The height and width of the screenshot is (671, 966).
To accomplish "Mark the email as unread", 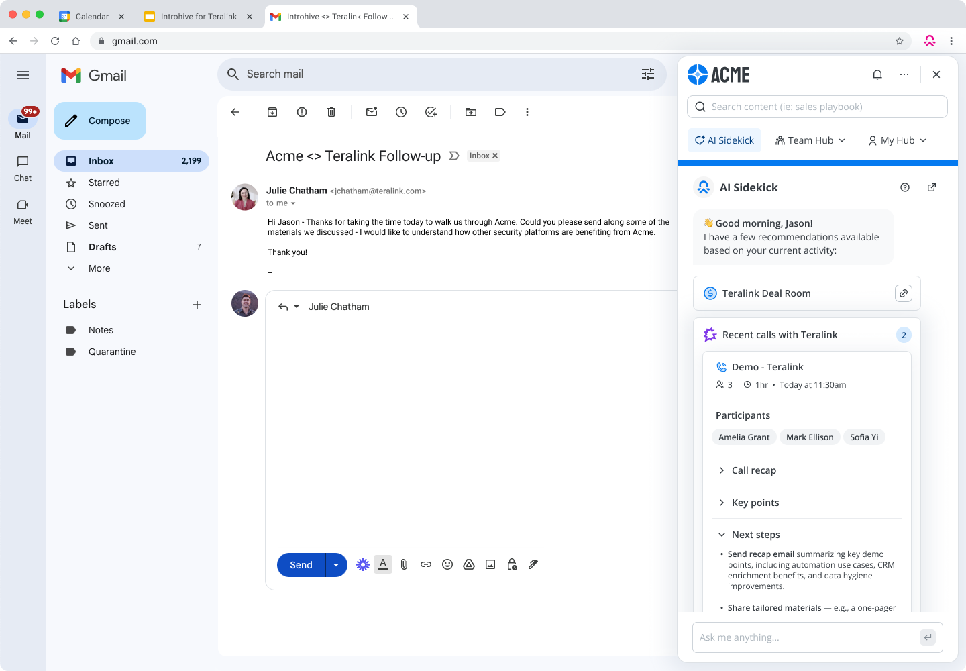I will pos(372,112).
